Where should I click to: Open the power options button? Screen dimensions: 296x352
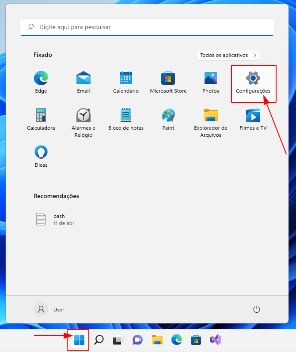(257, 310)
